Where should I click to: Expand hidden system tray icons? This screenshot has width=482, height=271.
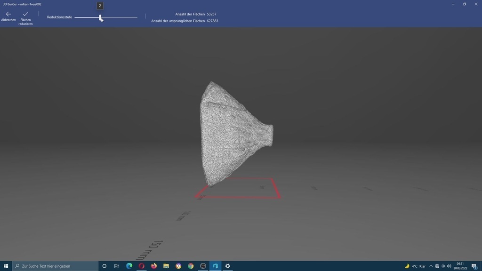[431, 266]
